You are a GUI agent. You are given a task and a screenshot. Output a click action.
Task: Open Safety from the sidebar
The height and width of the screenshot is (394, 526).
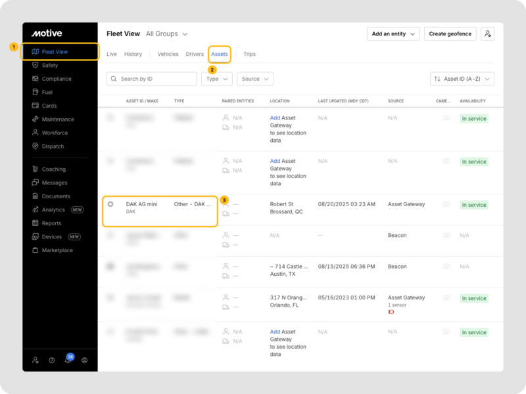(49, 65)
